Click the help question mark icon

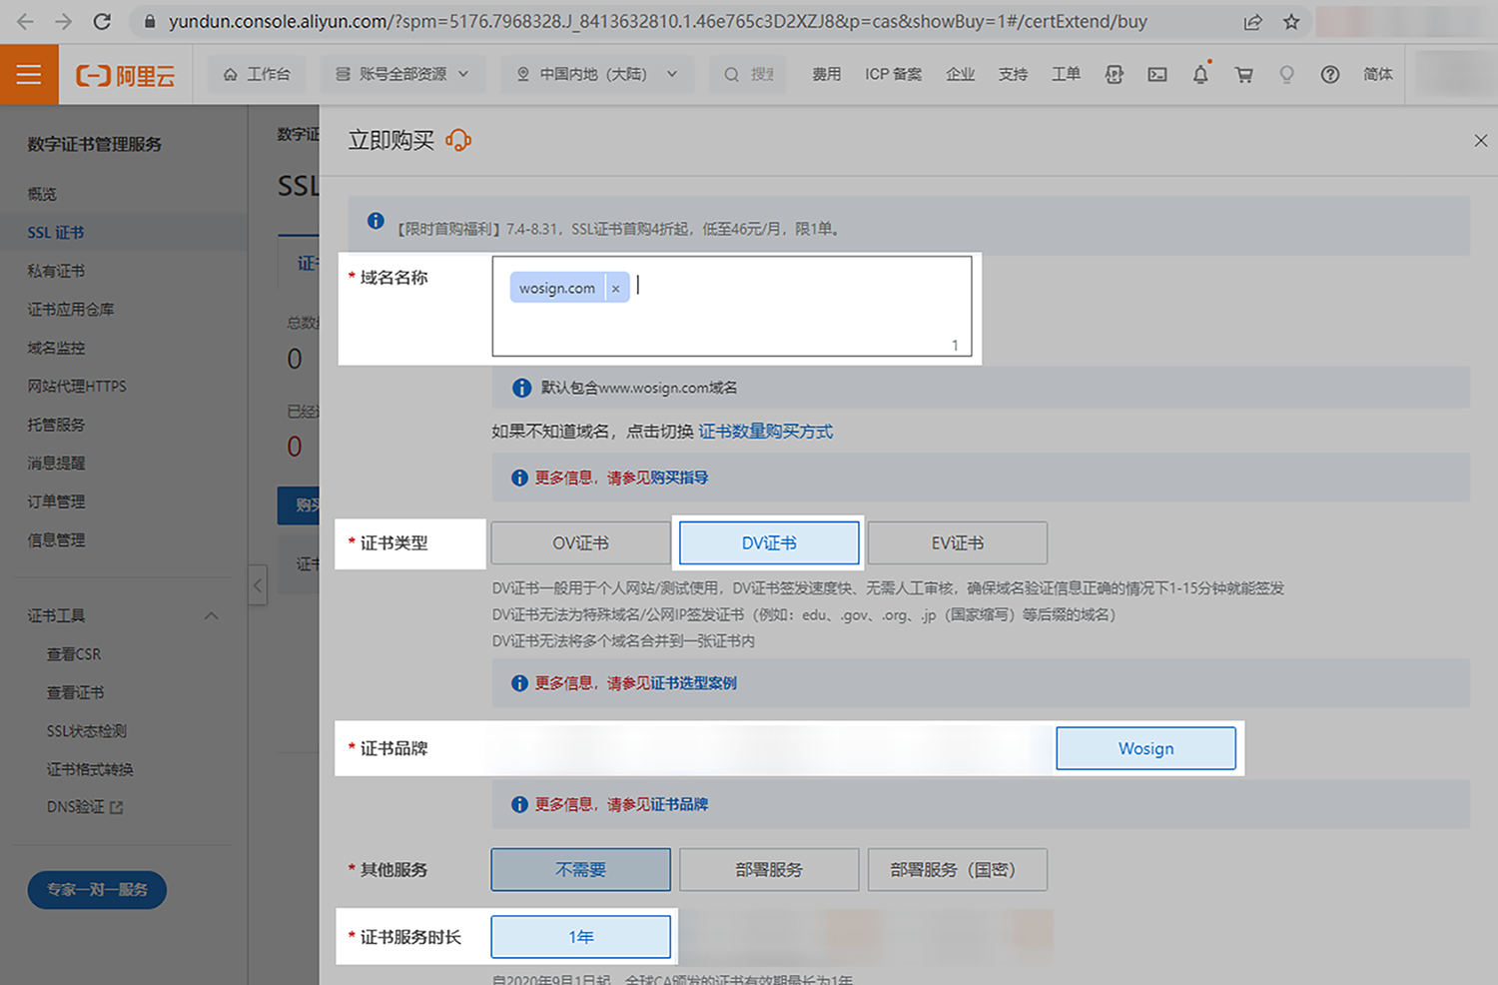pyautogui.click(x=1329, y=75)
